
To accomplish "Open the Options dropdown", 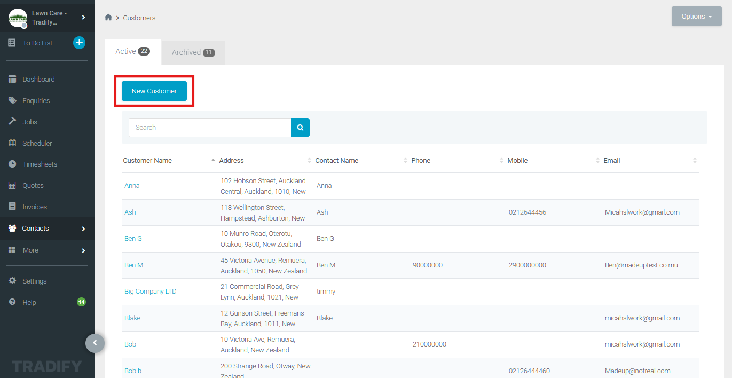I will [x=696, y=17].
